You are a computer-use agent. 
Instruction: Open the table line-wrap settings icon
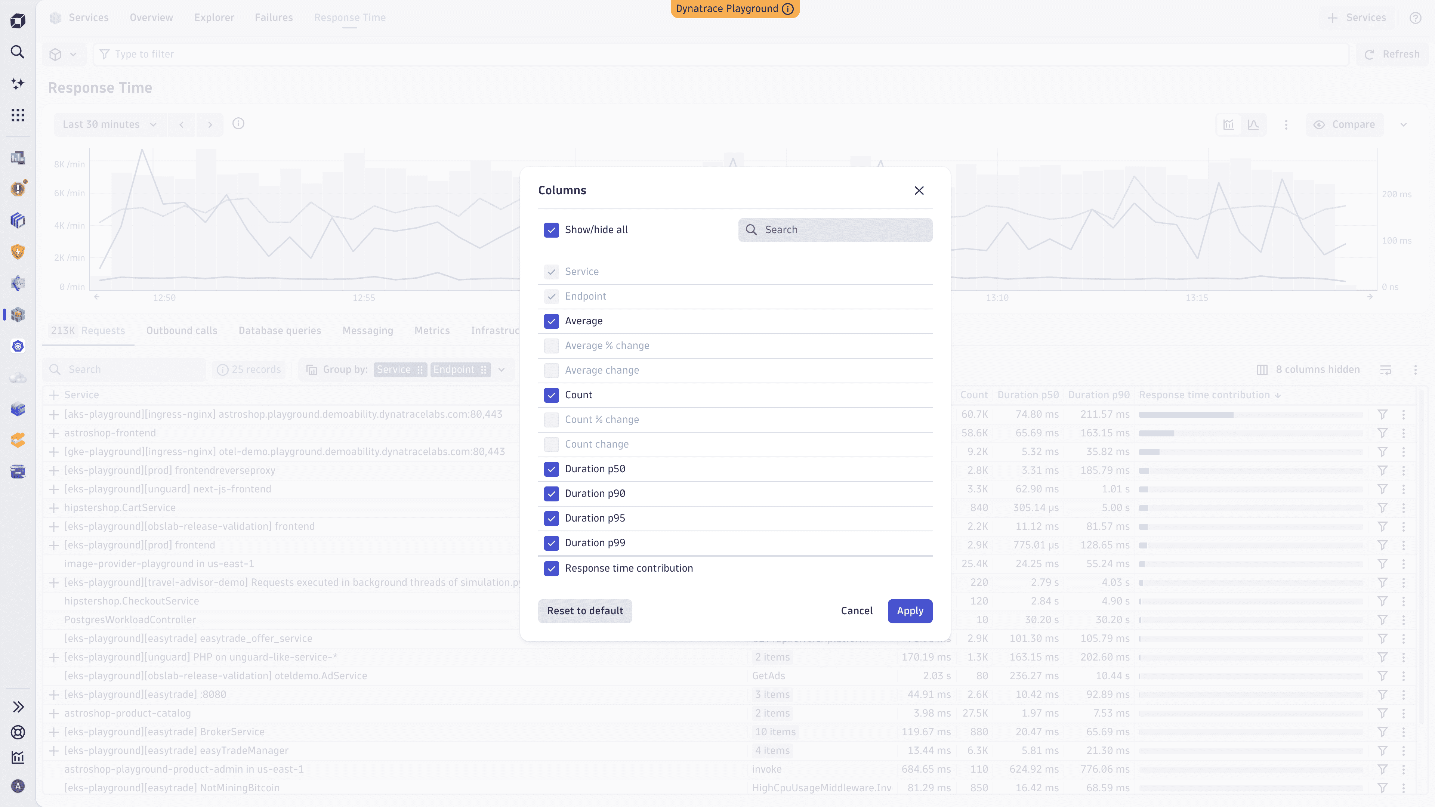coord(1385,370)
